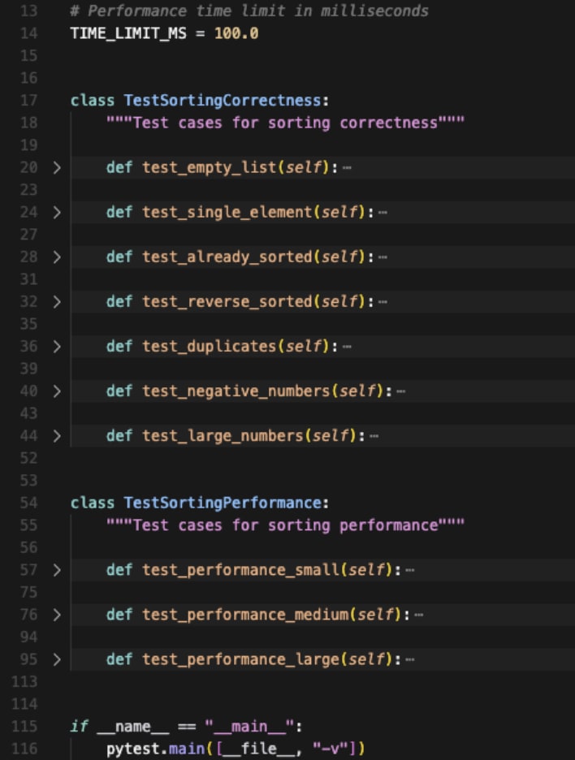The height and width of the screenshot is (760, 575).
Task: Unfold test_performance_medium with its gutter chevron
Action: coord(56,615)
